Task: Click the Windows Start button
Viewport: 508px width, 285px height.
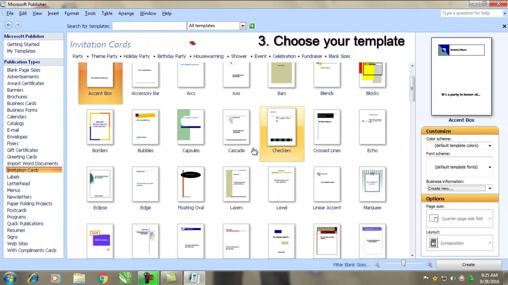Action: point(10,278)
